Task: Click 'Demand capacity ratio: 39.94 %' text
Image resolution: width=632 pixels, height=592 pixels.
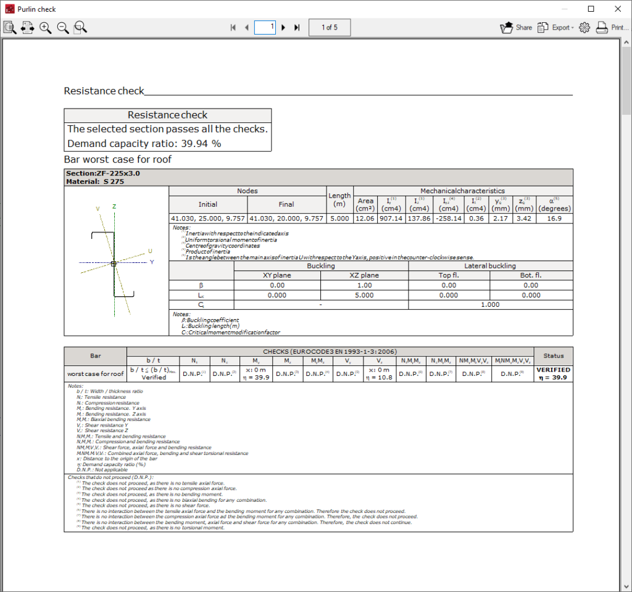Action: click(x=144, y=144)
